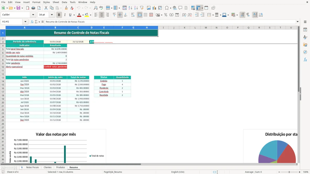Insert a hyperlink from the toolbar
This screenshot has width=310, height=174.
point(175,8)
